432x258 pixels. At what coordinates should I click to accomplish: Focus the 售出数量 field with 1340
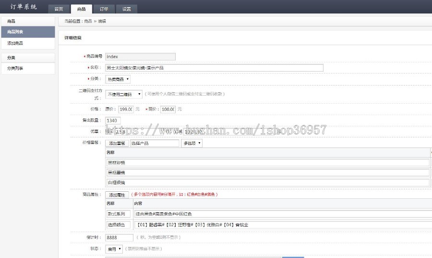coord(113,121)
